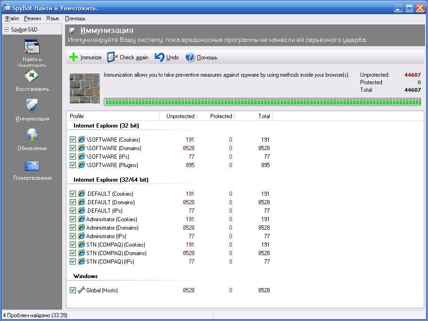Image resolution: width=428 pixels, height=321 pixels.
Task: Click the IE icon of Administrator (Domains)
Action: pyautogui.click(x=82, y=227)
